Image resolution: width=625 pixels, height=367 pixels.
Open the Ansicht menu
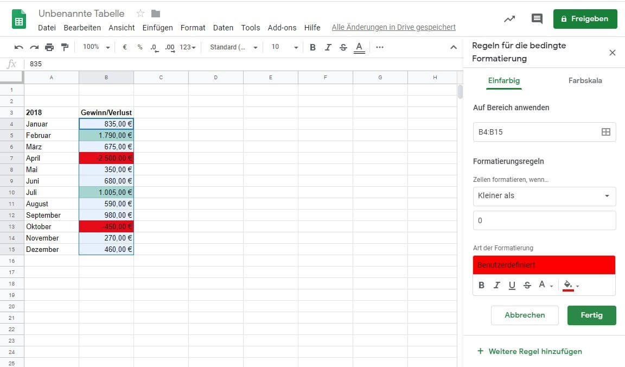point(122,28)
